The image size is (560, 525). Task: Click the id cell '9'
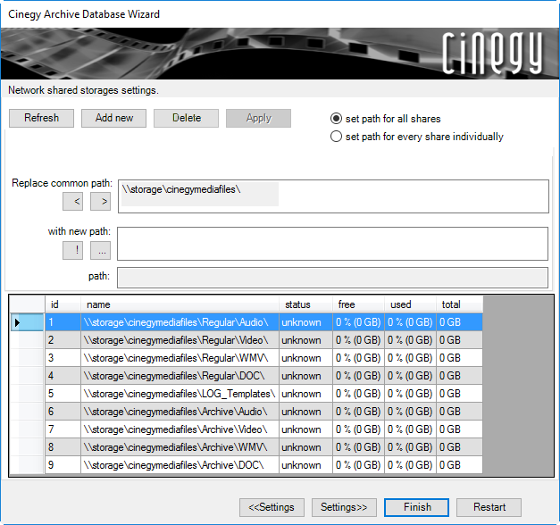[63, 465]
